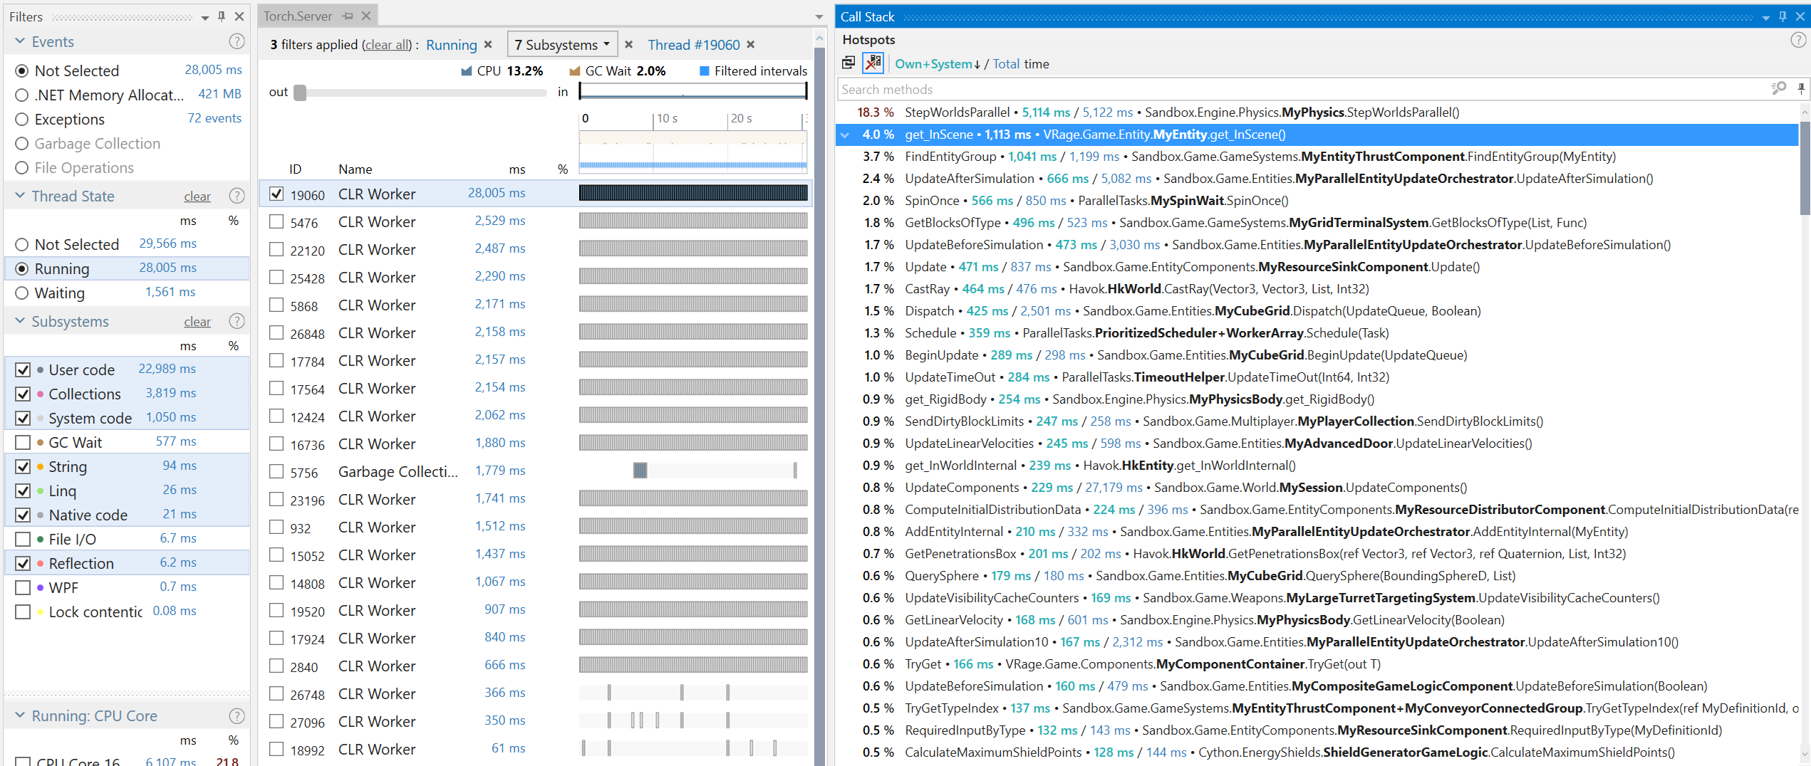Open the 7 Subsystems dropdown

pos(562,45)
